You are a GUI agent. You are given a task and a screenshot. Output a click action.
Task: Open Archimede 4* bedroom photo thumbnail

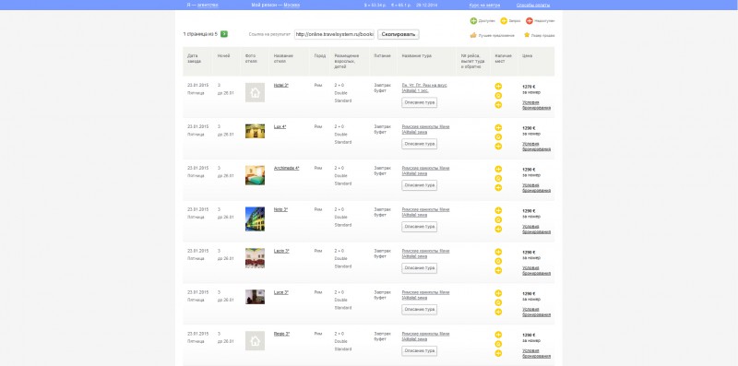(255, 175)
